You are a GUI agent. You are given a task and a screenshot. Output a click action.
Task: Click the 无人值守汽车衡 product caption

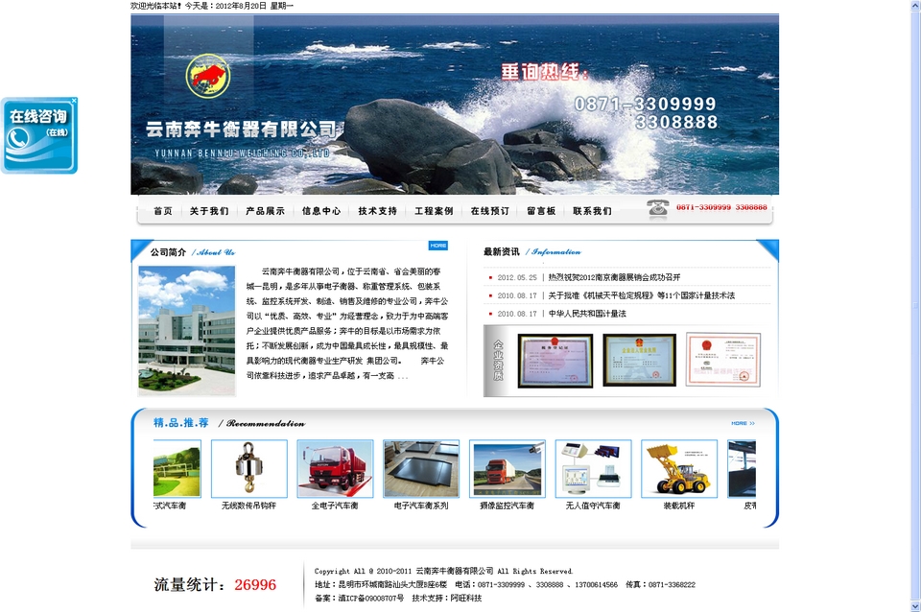click(x=593, y=506)
